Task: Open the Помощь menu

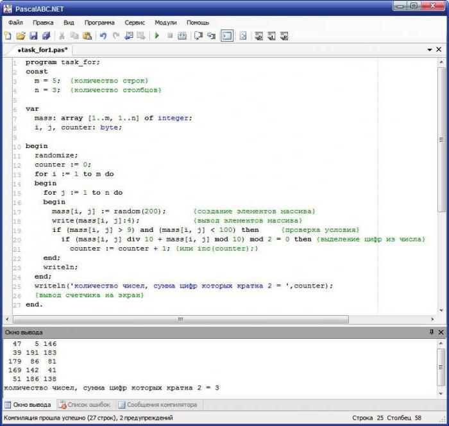Action: tap(198, 22)
